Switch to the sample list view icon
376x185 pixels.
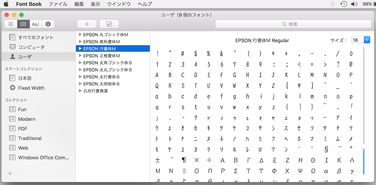tap(11, 24)
